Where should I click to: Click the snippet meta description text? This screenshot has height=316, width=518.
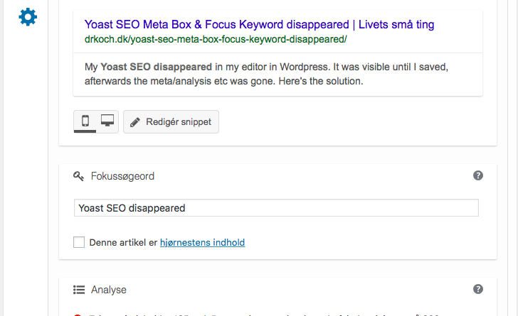pos(266,74)
